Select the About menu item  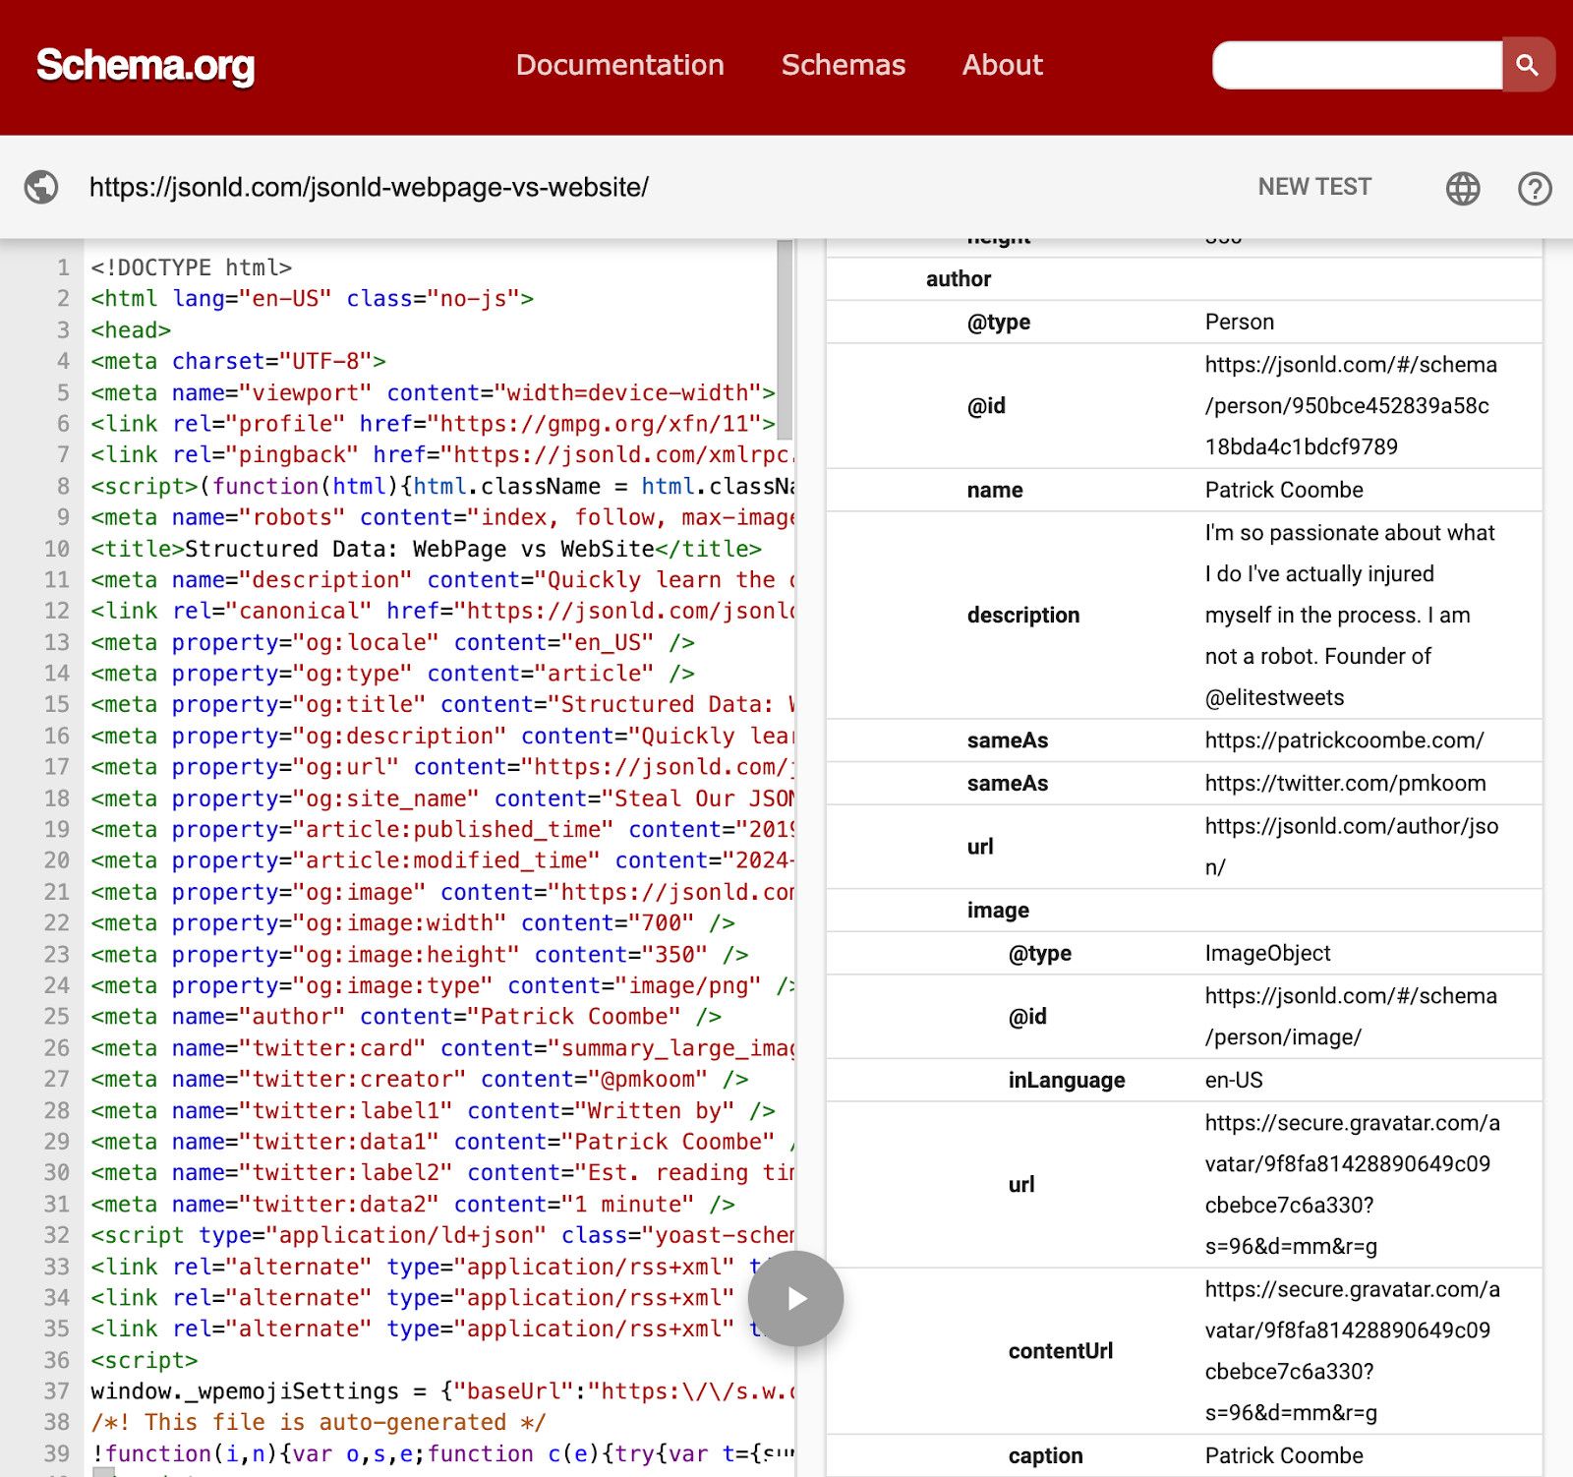point(1002,65)
